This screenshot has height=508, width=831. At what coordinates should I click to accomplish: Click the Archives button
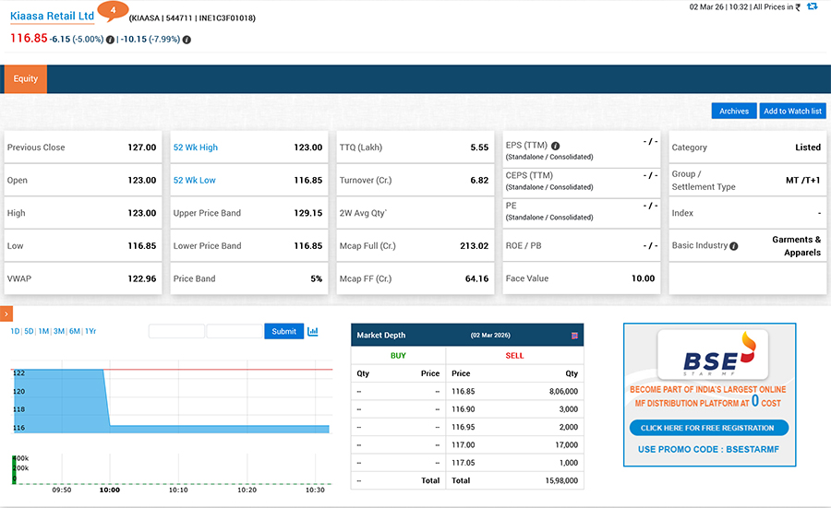(x=734, y=111)
